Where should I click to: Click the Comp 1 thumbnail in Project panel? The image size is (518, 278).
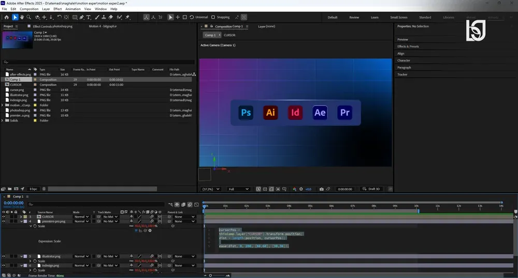[x=18, y=40]
